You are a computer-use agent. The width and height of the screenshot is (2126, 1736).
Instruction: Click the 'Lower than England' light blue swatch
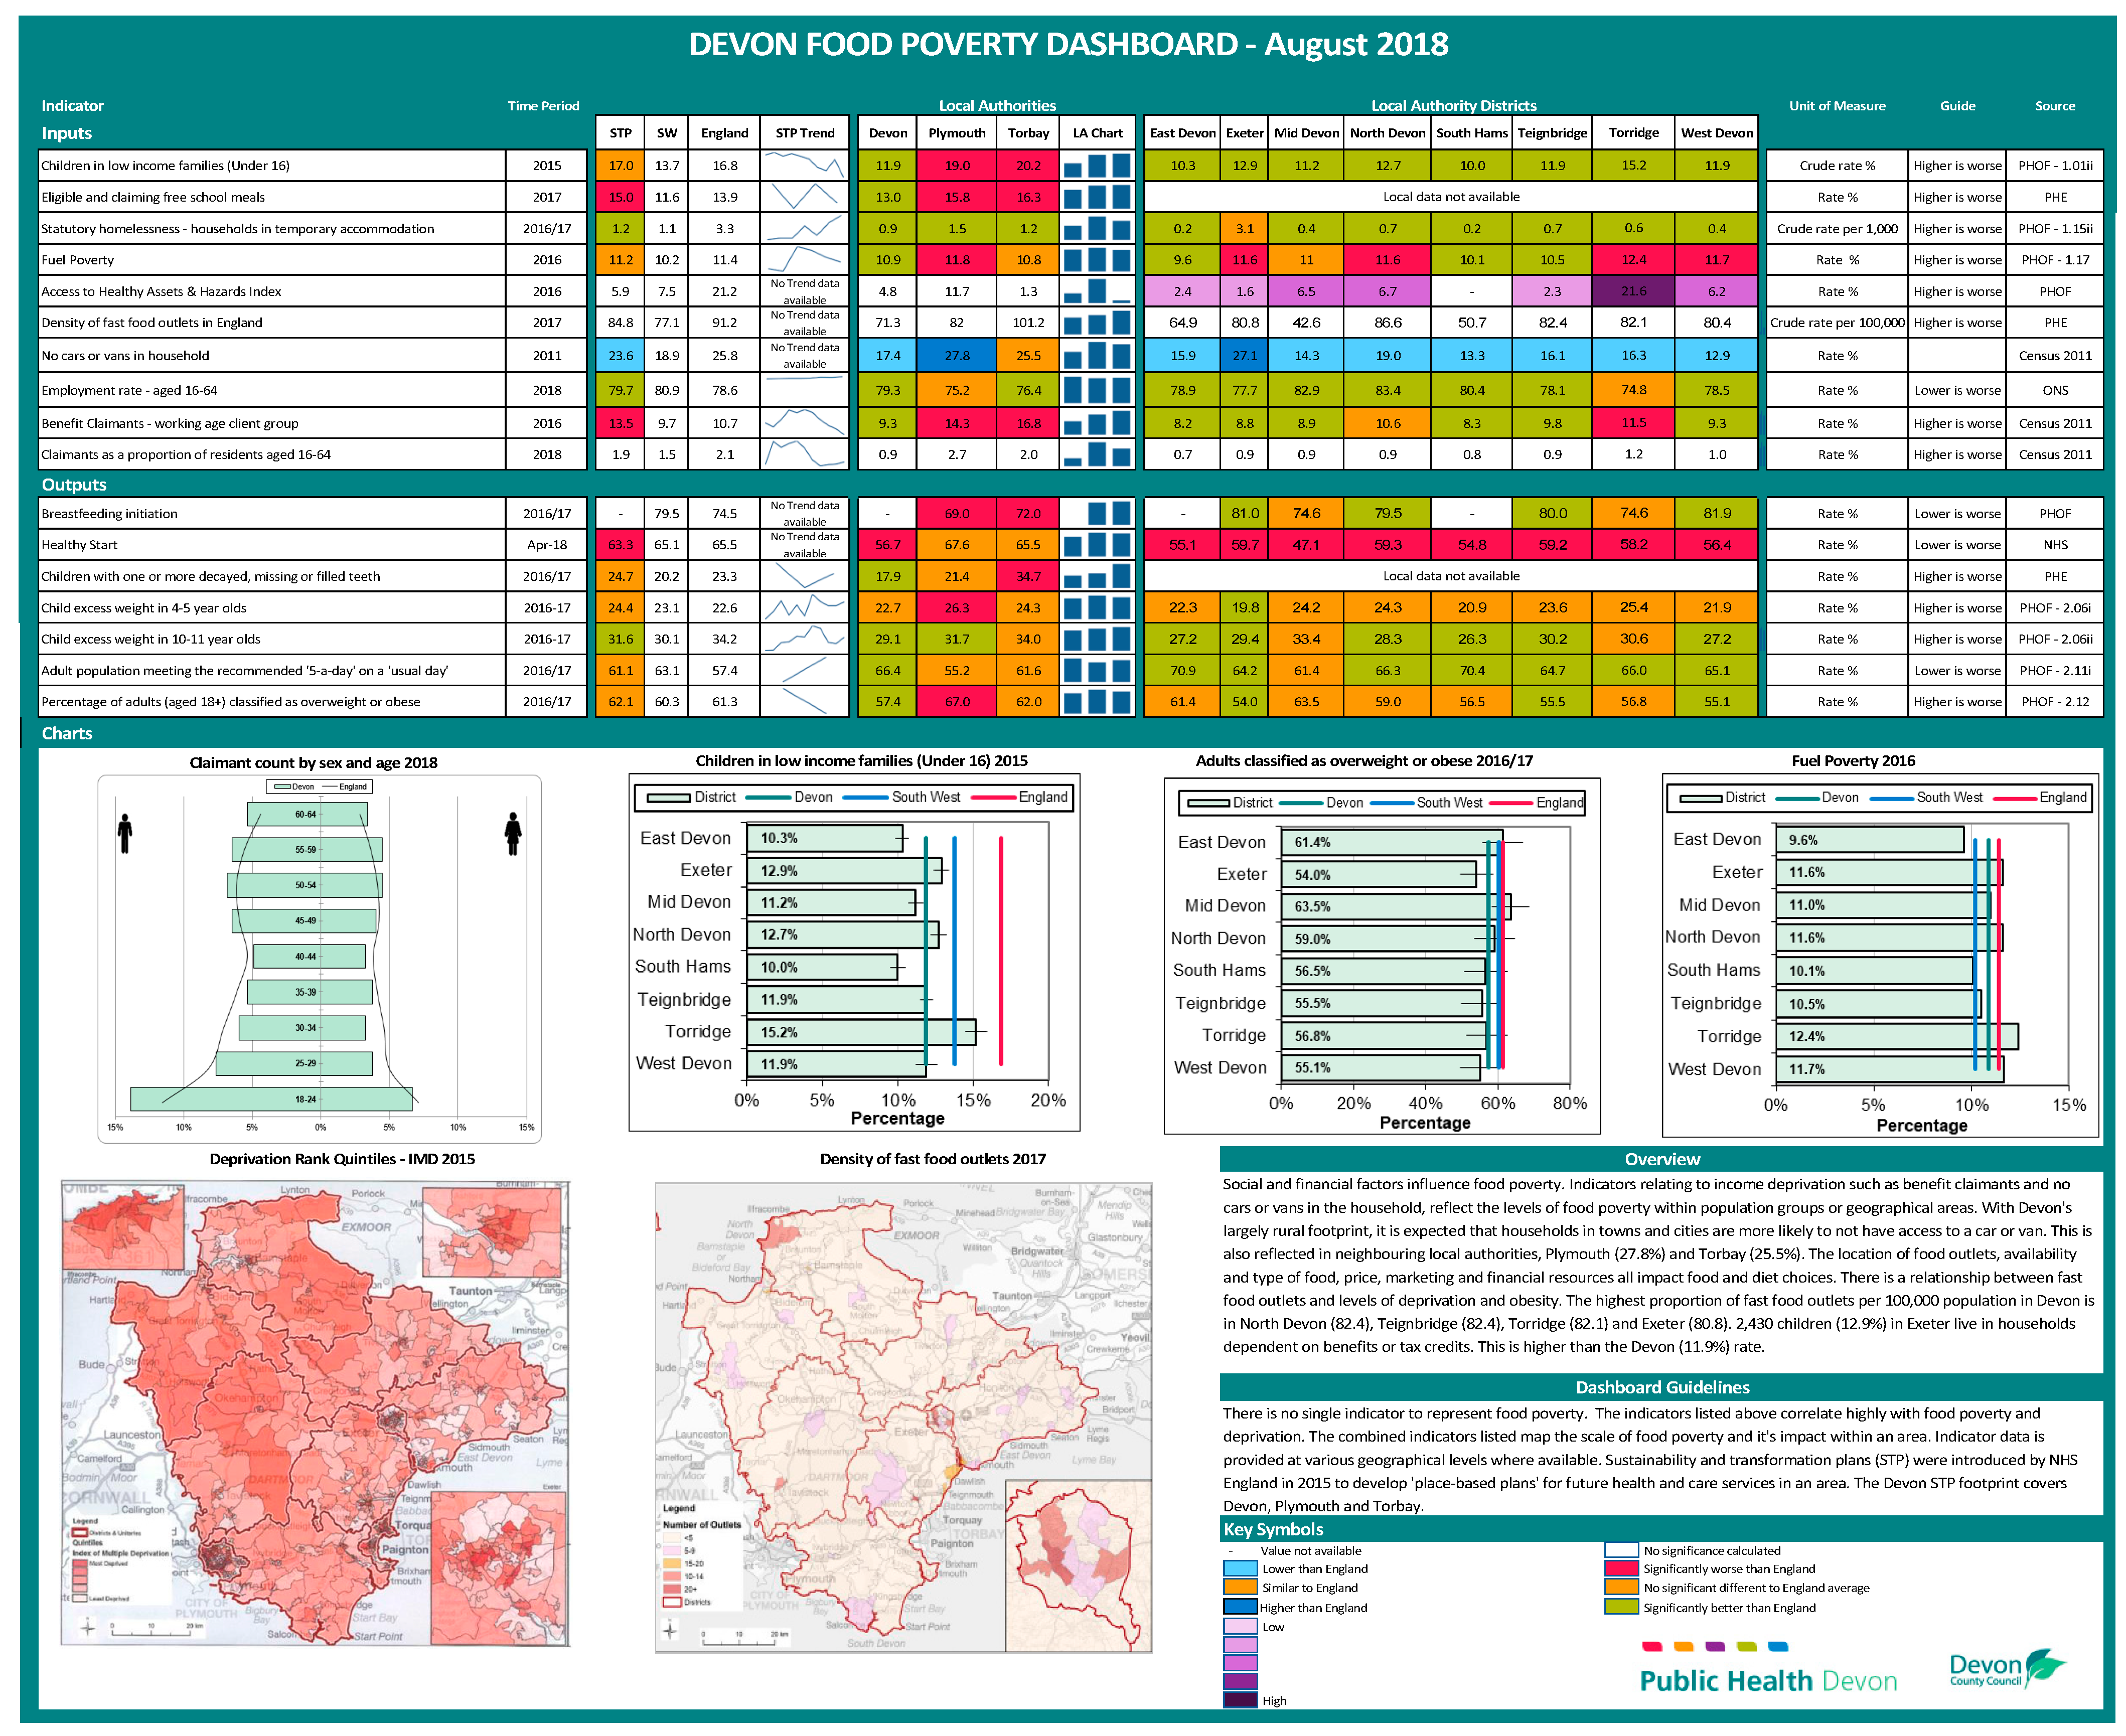(x=1240, y=1569)
